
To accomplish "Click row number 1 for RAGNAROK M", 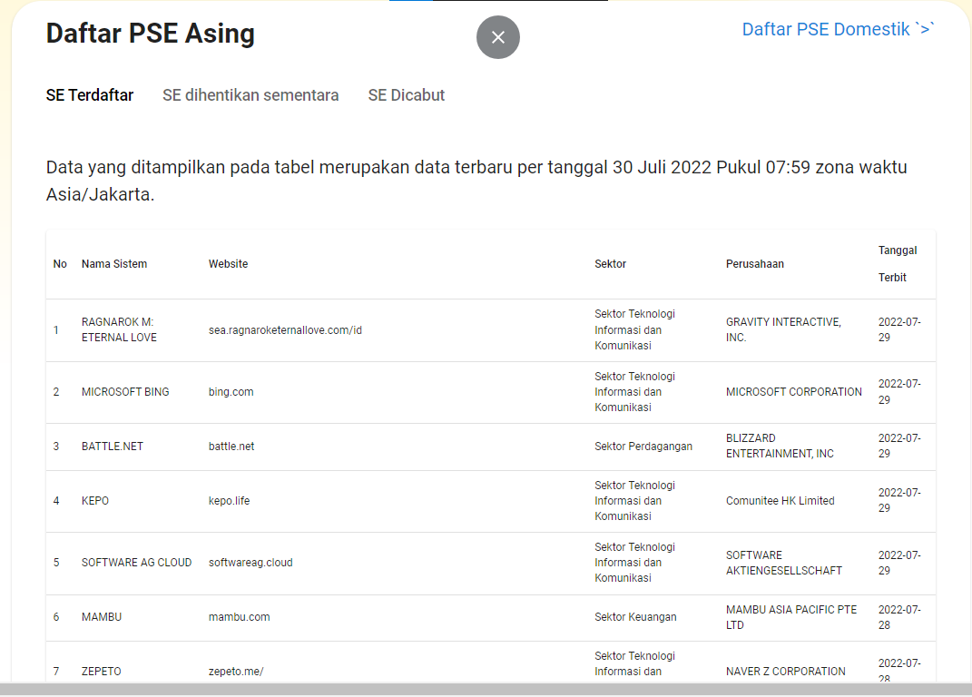I will pos(56,330).
